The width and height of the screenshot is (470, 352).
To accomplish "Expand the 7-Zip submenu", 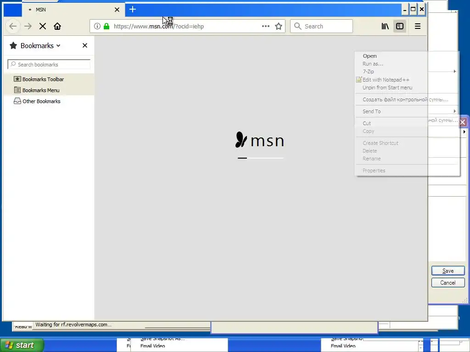I will coord(407,71).
